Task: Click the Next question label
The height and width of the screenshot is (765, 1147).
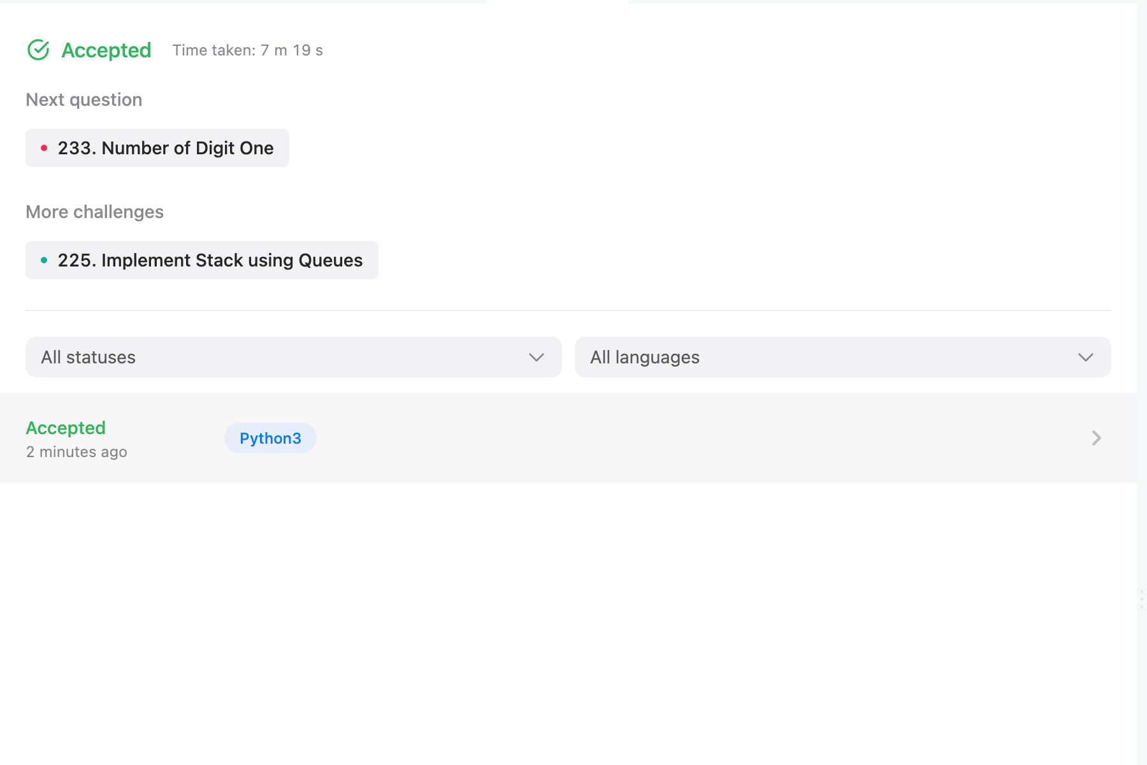Action: tap(83, 99)
